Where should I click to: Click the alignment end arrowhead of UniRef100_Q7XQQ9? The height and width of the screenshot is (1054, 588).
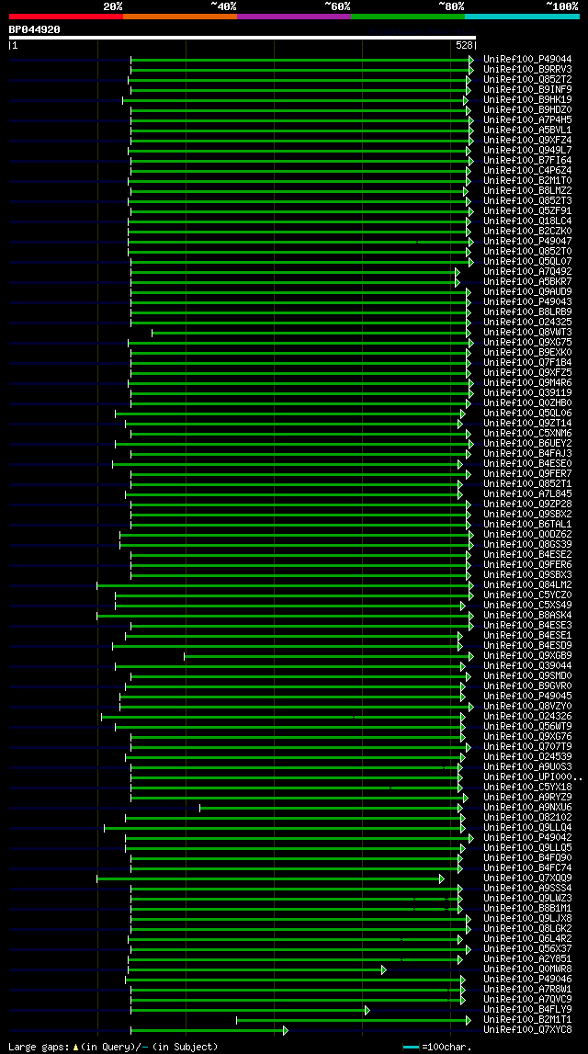tap(442, 878)
